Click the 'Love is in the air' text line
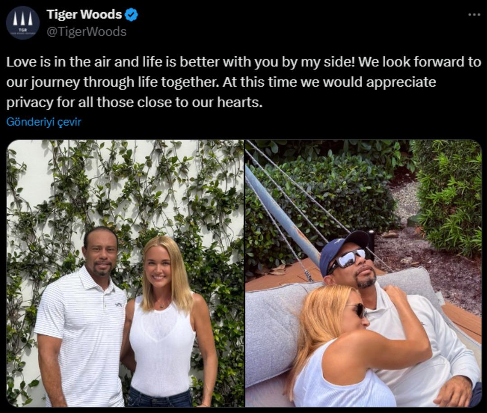 [x=243, y=62]
